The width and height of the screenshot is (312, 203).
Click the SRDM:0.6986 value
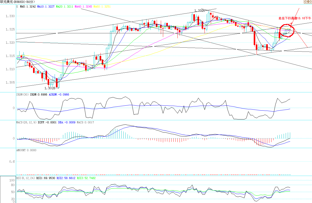click(39, 94)
